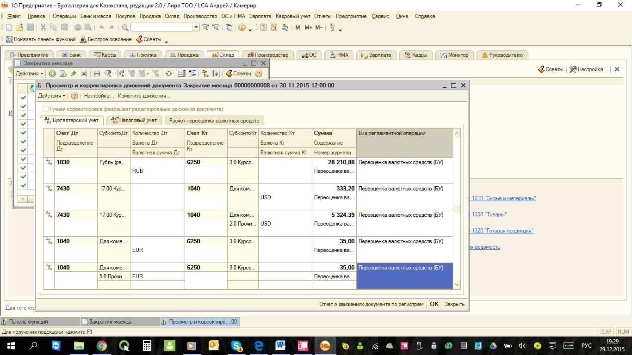Click Изменить движения... button

point(144,96)
